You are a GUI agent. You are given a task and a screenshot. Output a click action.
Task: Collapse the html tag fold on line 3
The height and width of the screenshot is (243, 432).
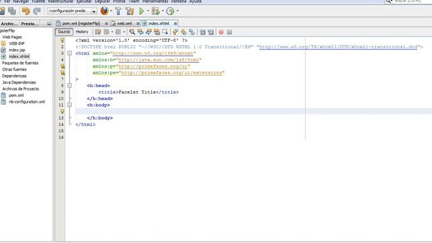pos(70,53)
